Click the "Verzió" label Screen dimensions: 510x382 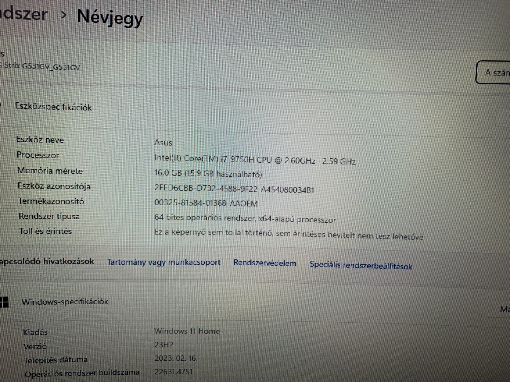[x=35, y=346]
